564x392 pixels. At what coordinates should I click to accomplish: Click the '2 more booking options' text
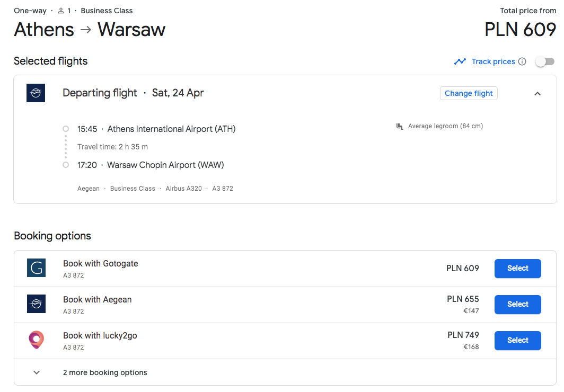[105, 372]
